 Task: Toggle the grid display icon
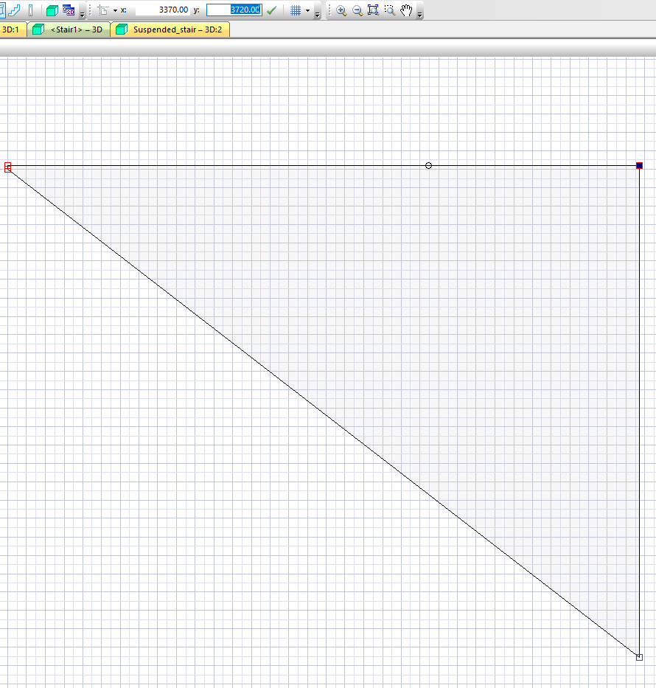[x=296, y=10]
